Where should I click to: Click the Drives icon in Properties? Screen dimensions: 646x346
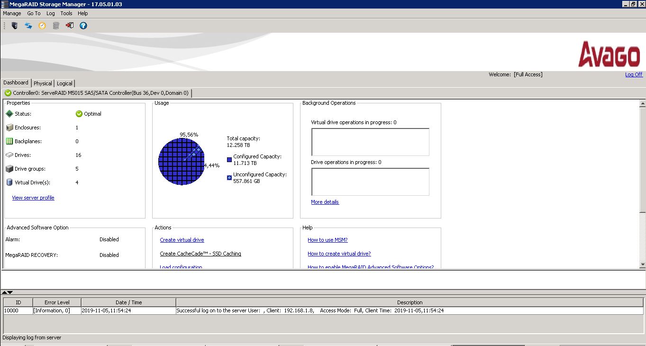(x=9, y=155)
